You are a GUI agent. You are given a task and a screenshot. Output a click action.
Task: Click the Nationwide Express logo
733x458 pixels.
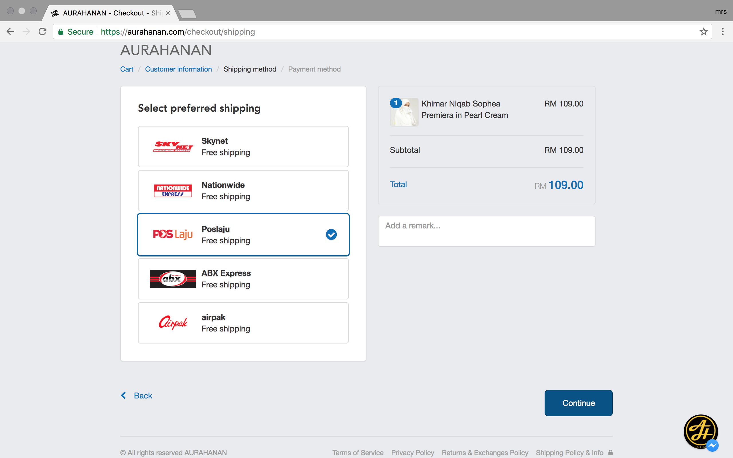173,191
